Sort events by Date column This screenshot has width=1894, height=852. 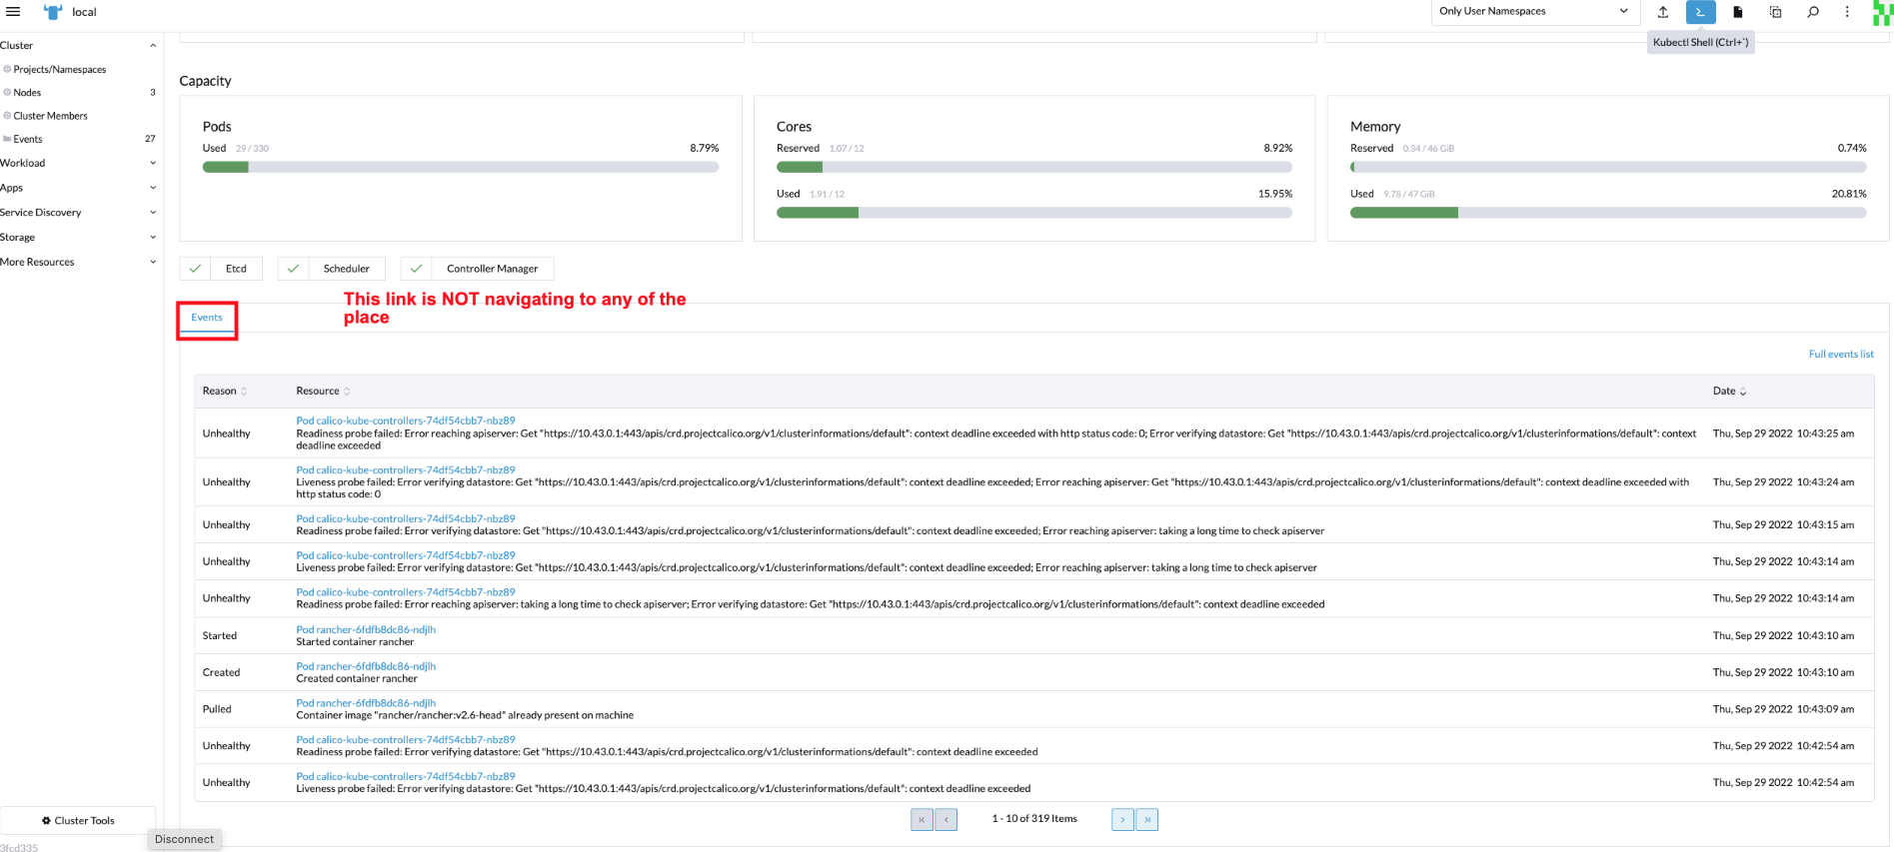[x=1730, y=391]
